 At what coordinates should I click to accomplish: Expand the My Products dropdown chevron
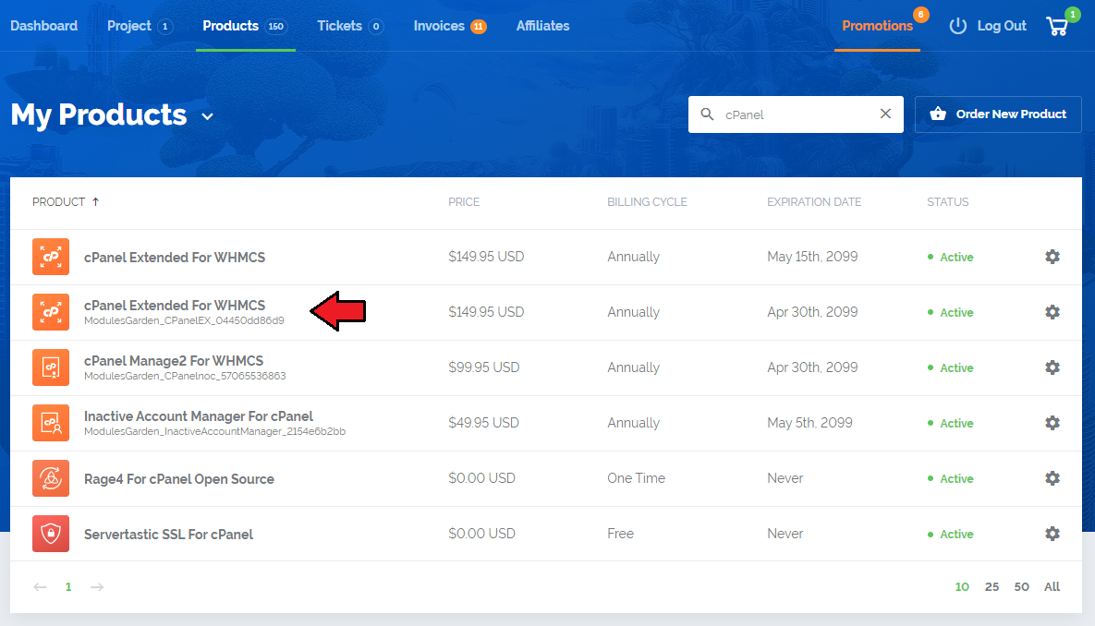point(207,116)
